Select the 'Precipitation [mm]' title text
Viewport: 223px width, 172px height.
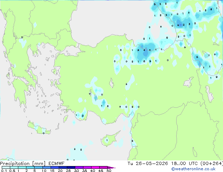tap(23, 164)
